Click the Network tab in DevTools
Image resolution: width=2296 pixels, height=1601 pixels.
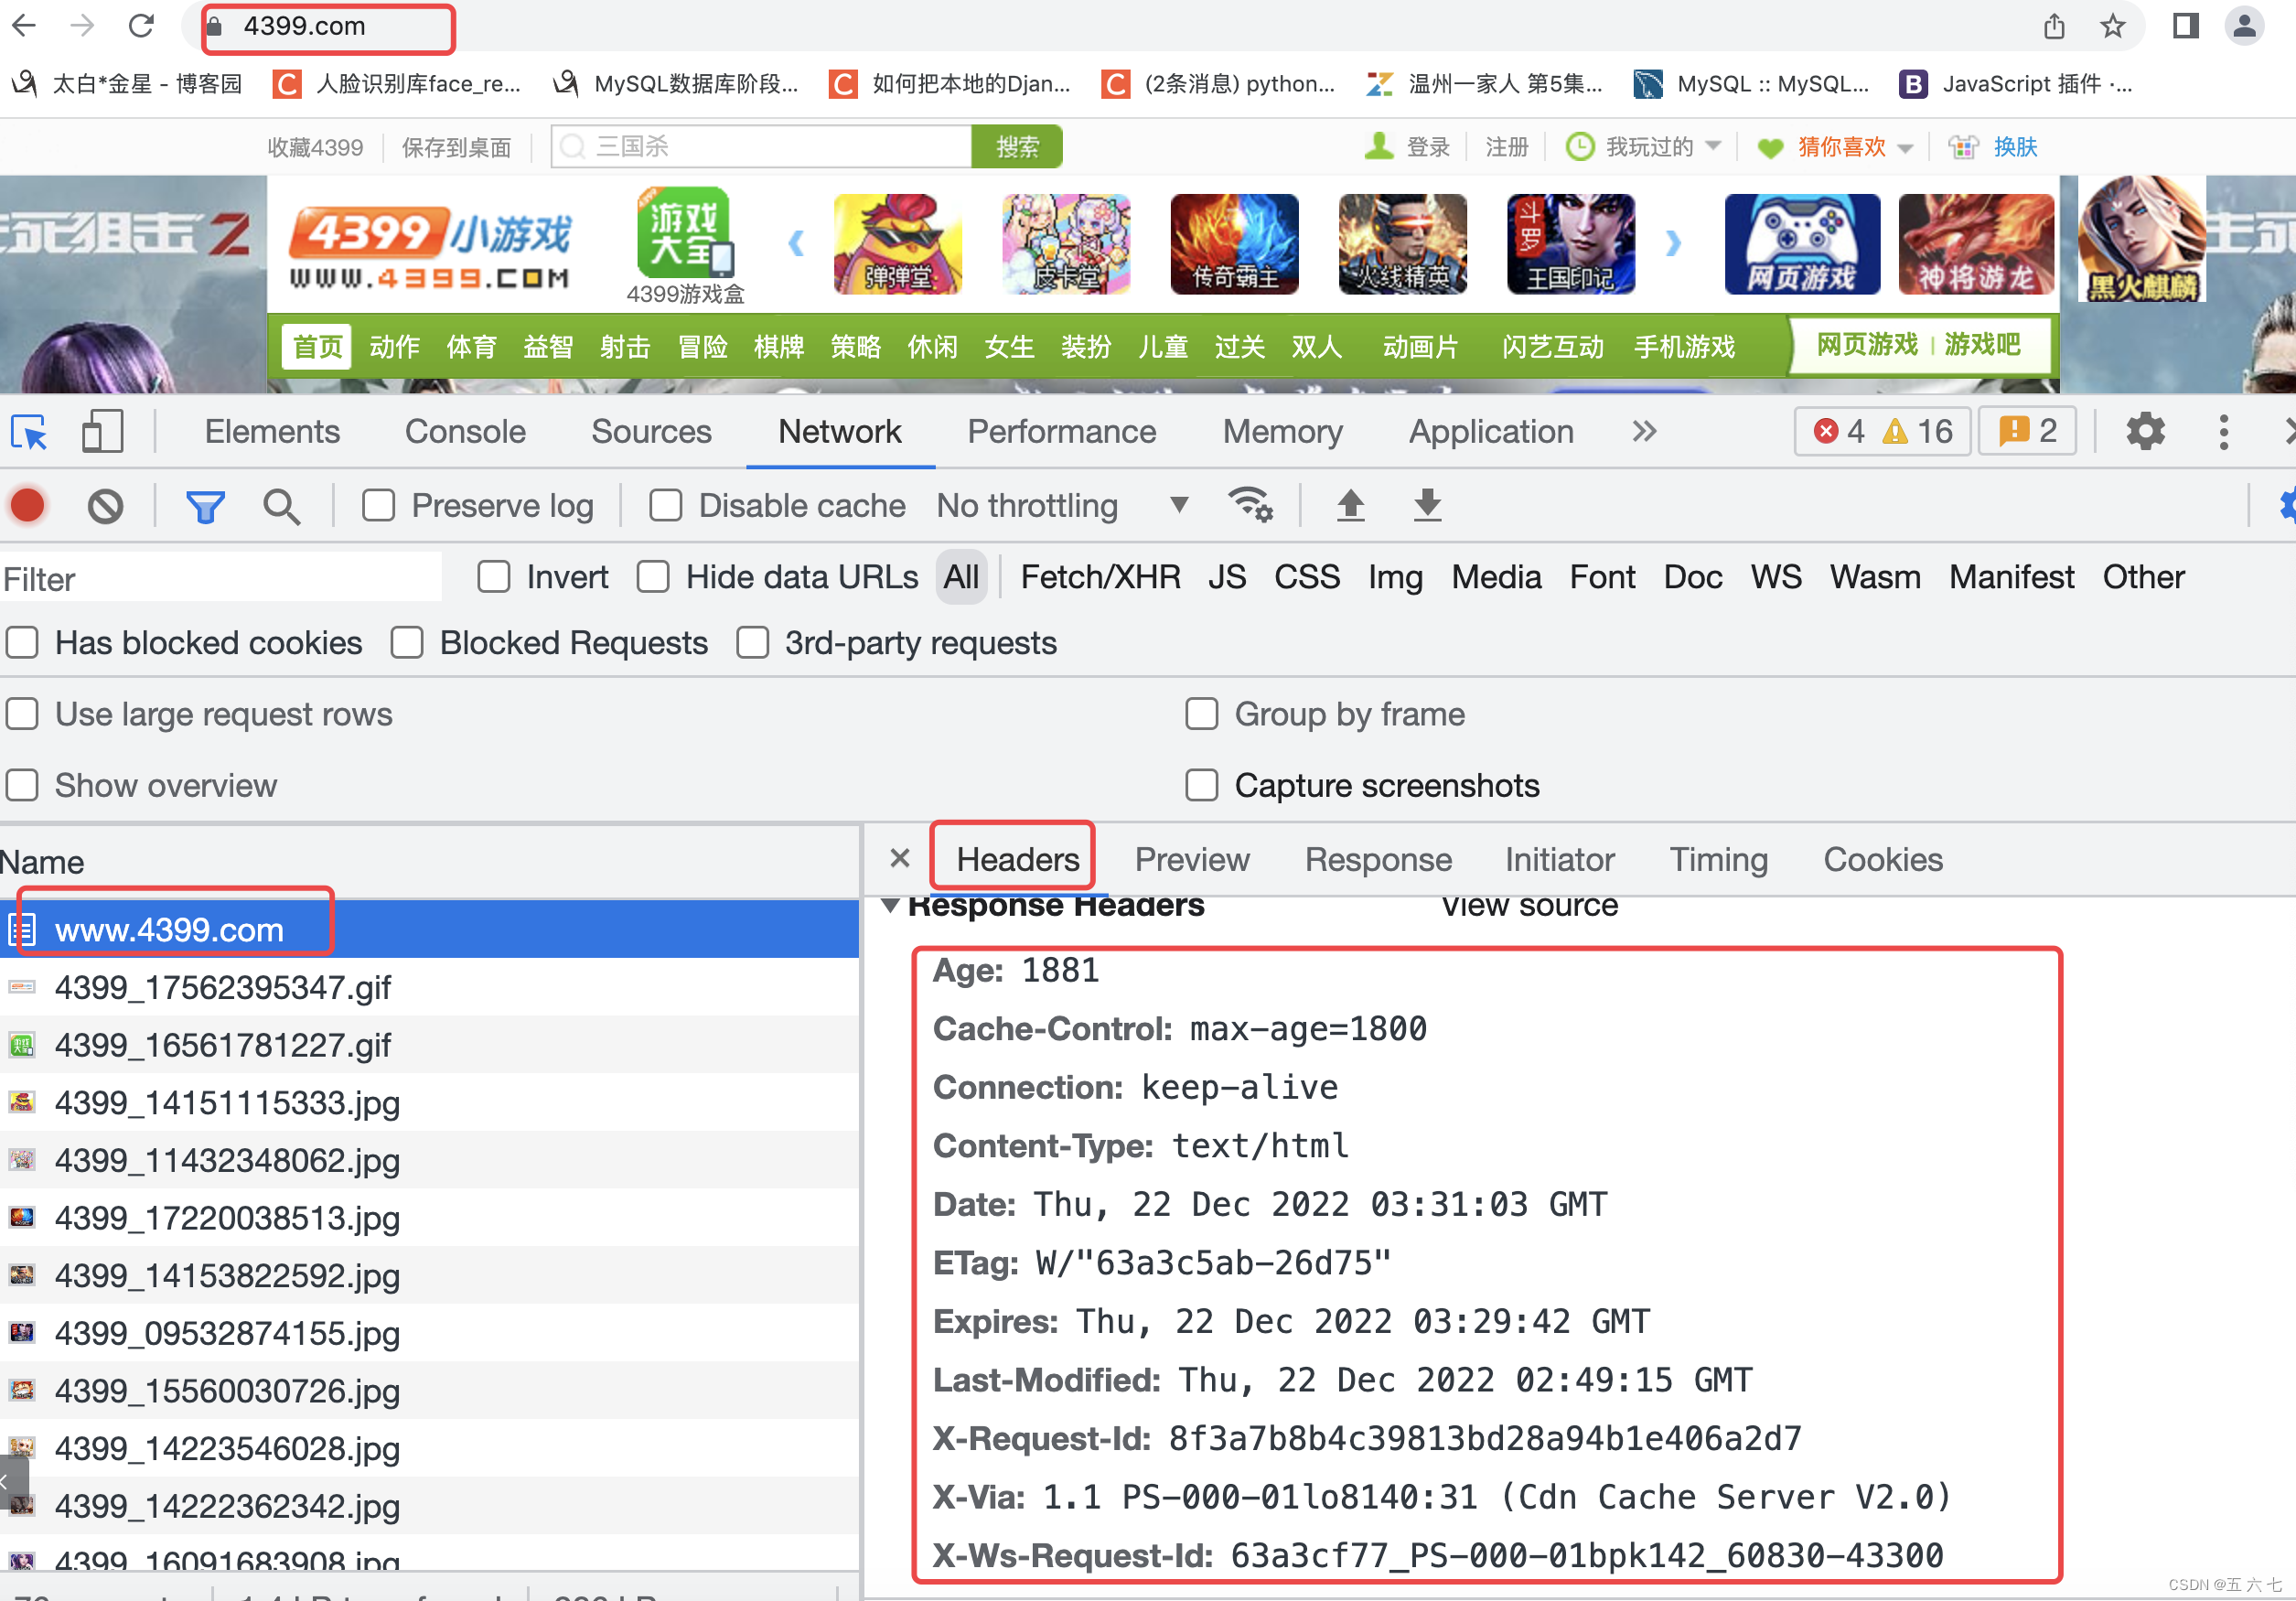[x=839, y=431]
